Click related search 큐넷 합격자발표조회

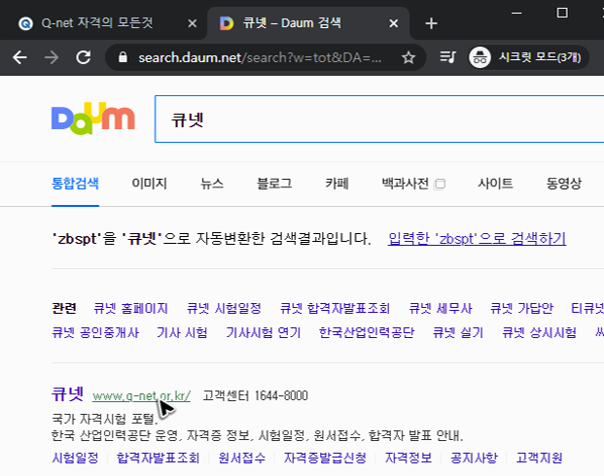pos(335,308)
